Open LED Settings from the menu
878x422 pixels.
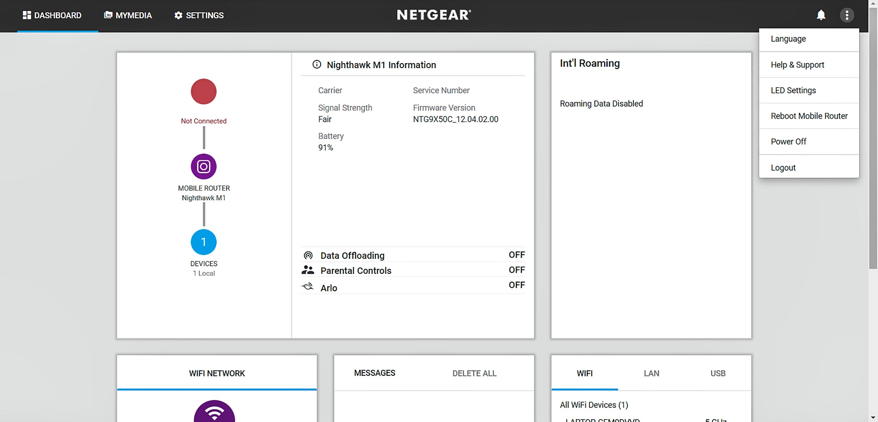click(x=809, y=91)
